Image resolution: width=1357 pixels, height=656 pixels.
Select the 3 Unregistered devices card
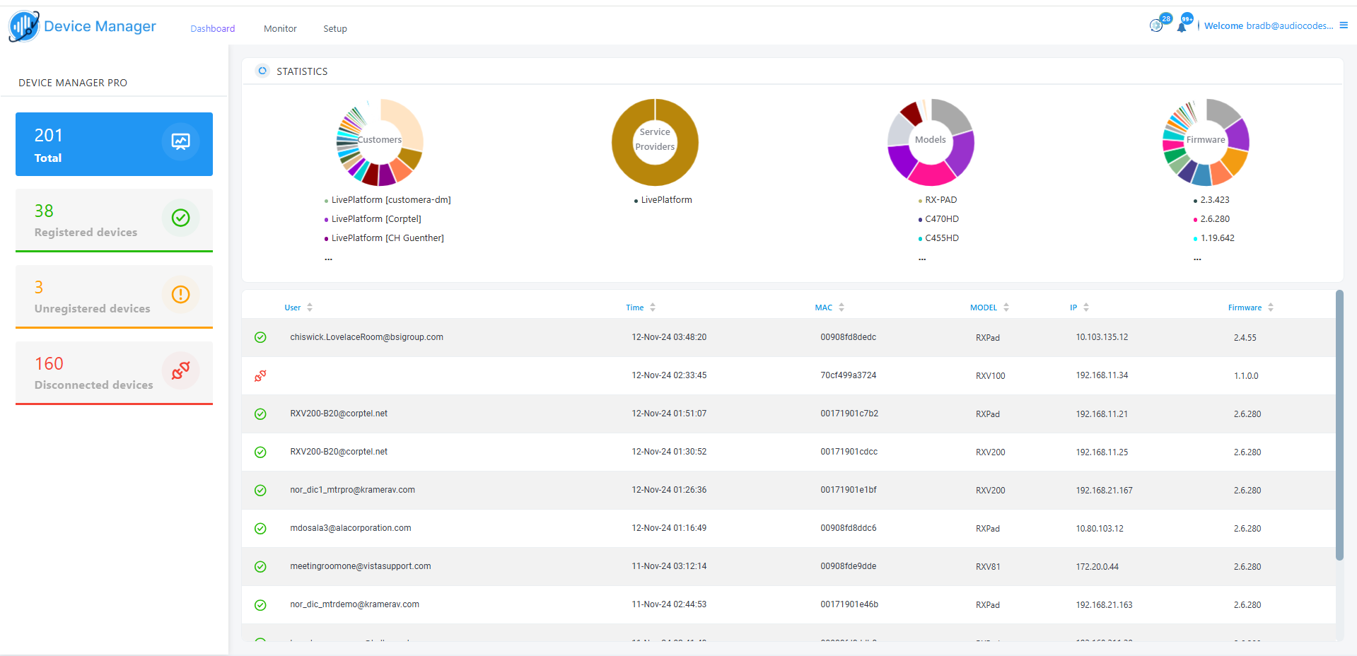[x=114, y=297]
